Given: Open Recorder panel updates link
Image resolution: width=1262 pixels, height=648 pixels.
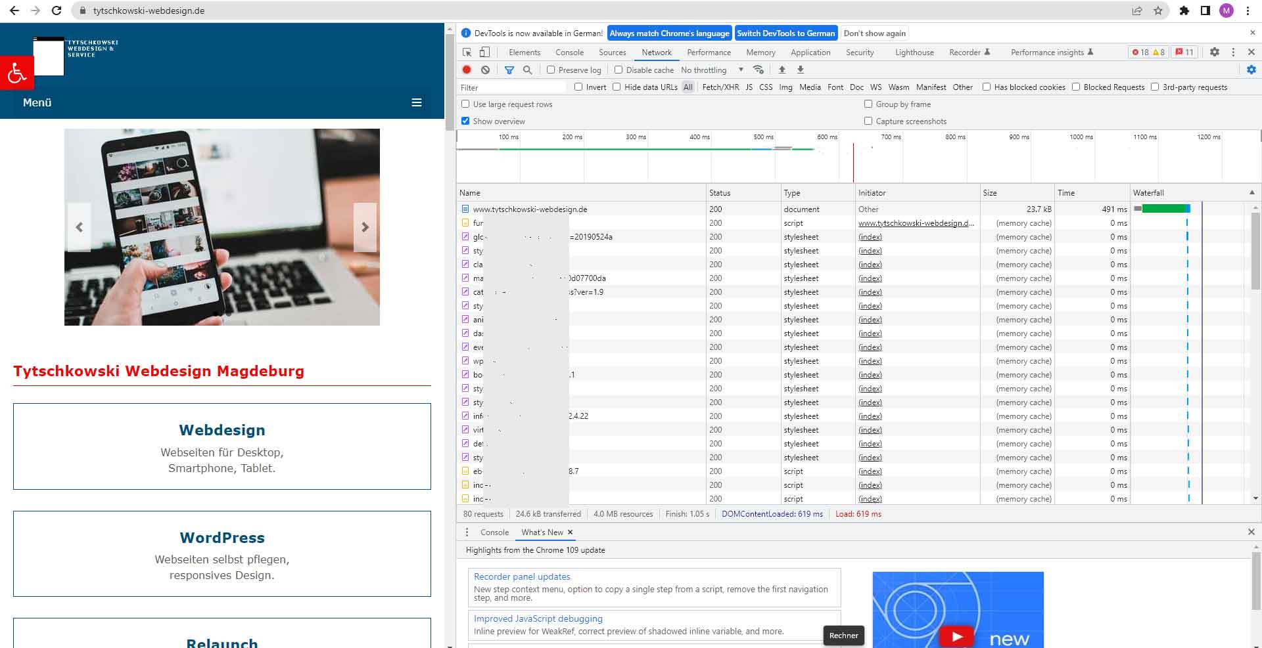Looking at the screenshot, I should click(x=522, y=576).
